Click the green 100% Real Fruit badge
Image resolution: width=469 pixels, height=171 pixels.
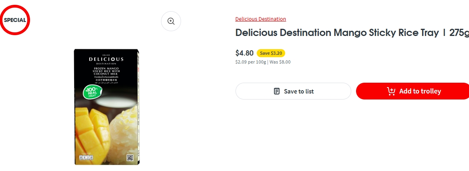tap(91, 92)
